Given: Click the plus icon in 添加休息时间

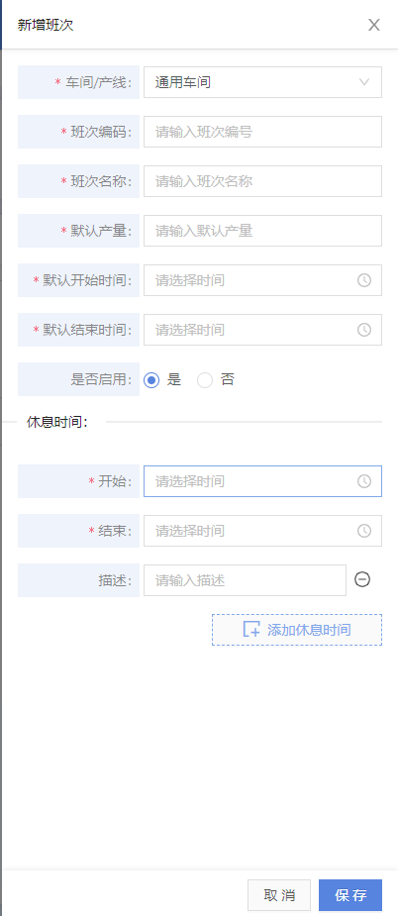Looking at the screenshot, I should pos(251,630).
